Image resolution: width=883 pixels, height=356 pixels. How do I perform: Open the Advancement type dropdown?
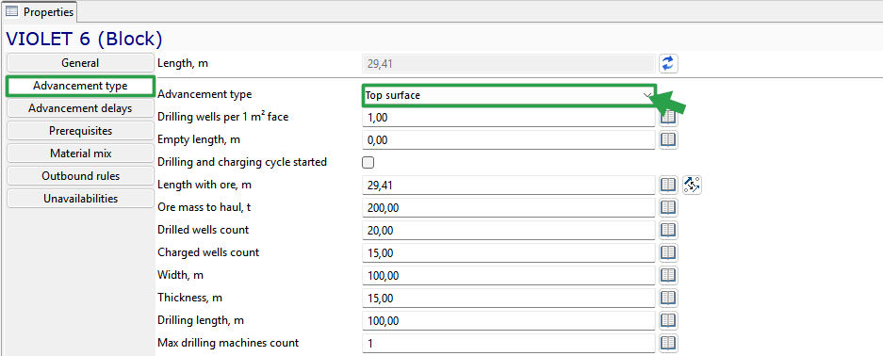[x=509, y=96]
